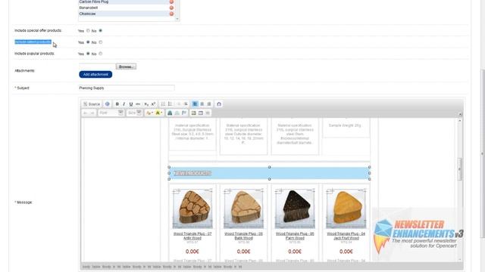485x272 pixels.
Task: Align text right in the editor
Action: coord(209,104)
